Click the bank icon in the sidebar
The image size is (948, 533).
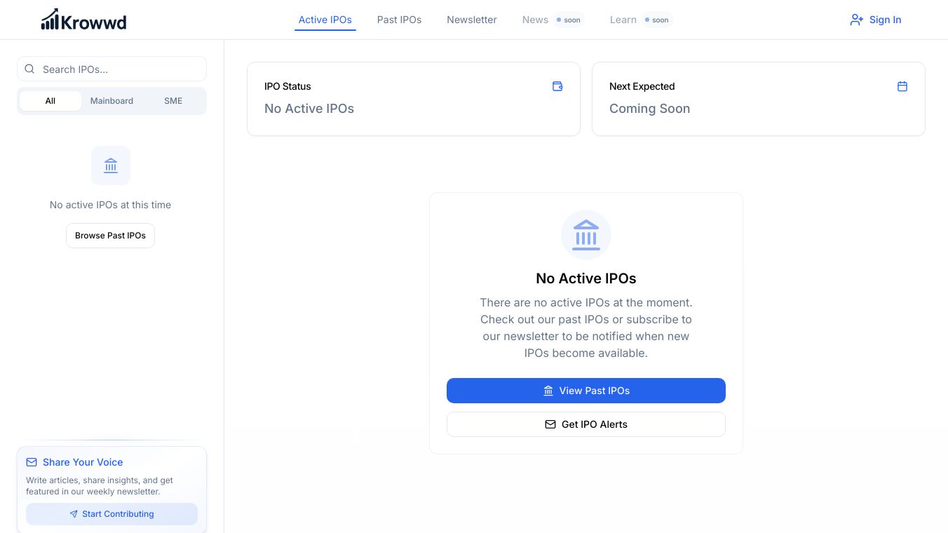pos(111,166)
